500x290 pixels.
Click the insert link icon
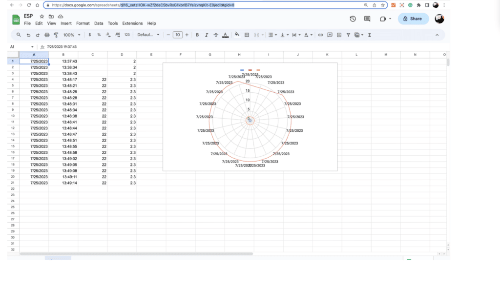(320, 35)
